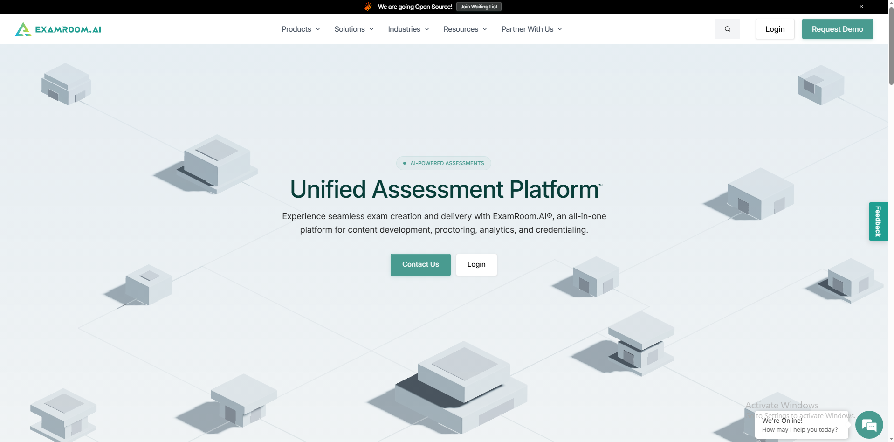Expand the chevron next to Partner With Us
Image resolution: width=894 pixels, height=442 pixels.
[x=560, y=29]
